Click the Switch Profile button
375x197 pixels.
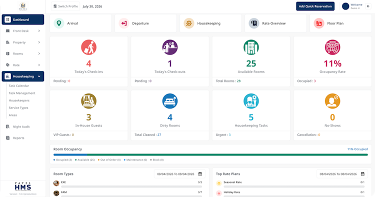(65, 6)
